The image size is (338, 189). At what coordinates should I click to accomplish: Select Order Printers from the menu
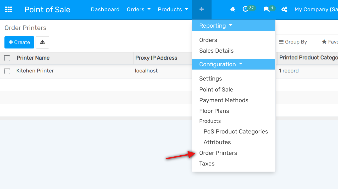click(218, 153)
